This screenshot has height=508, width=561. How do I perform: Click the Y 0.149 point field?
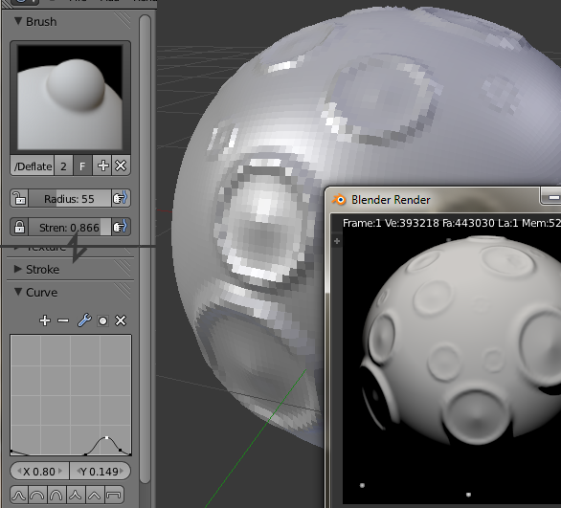click(100, 472)
